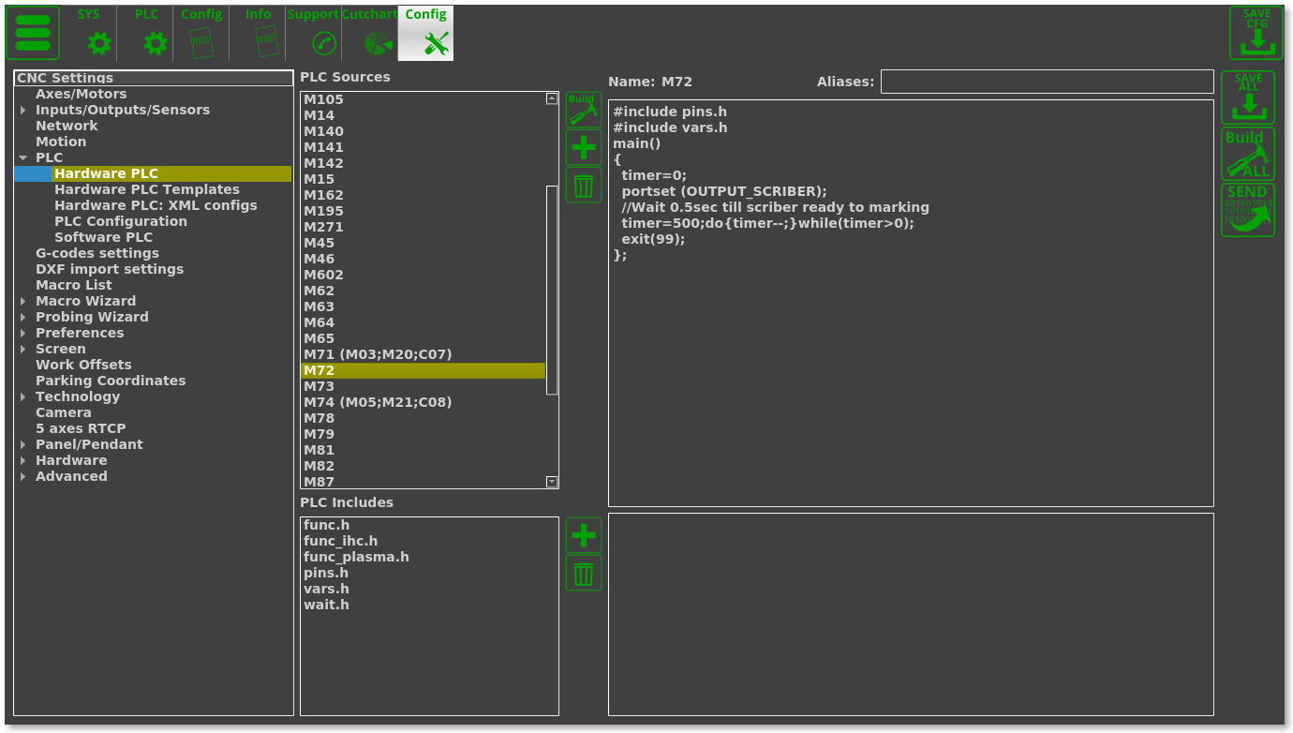Add a new PLC include with plus icon
Viewport: 1293px width, 733px height.
click(x=583, y=535)
